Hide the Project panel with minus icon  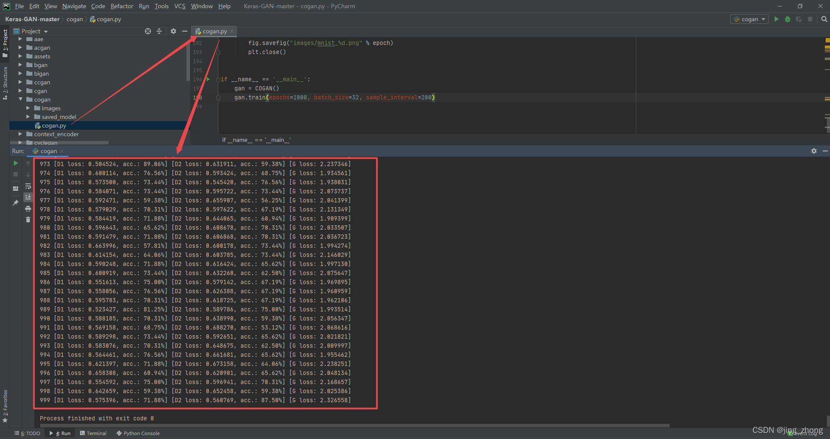[x=184, y=31]
